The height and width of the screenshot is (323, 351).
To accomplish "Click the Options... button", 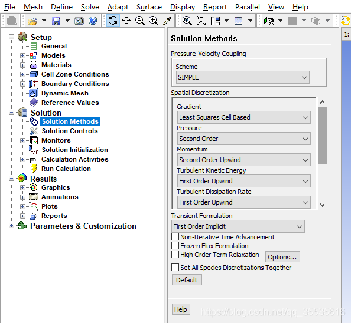I will click(x=282, y=257).
